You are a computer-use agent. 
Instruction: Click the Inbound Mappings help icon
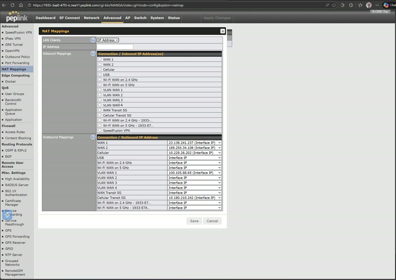[x=93, y=54]
